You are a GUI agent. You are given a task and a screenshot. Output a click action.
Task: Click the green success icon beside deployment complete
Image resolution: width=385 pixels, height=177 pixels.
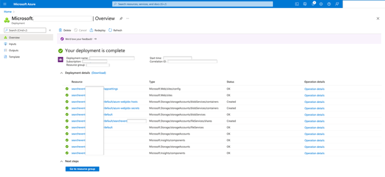[x=60, y=51]
